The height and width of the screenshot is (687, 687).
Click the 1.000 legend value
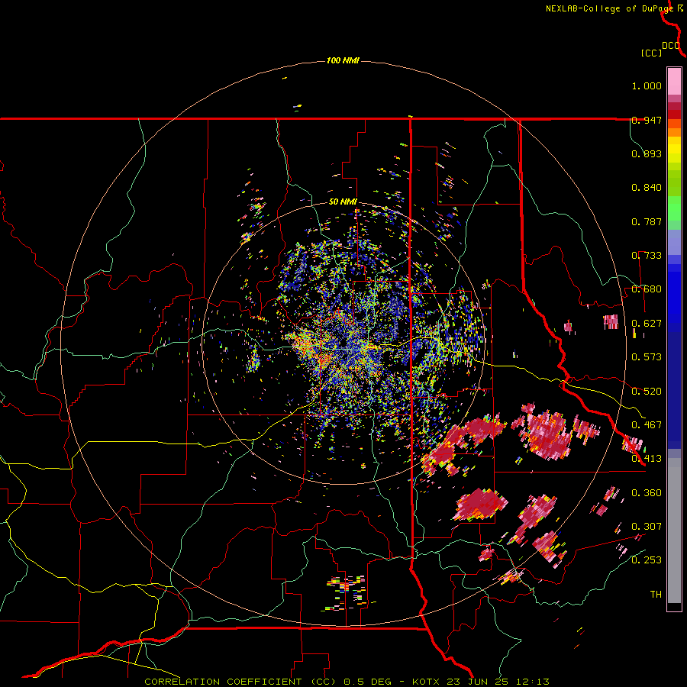tap(647, 85)
